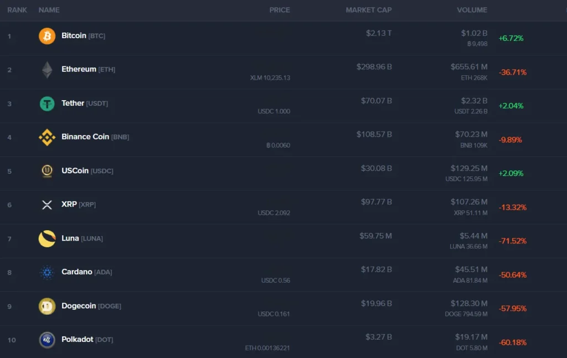The width and height of the screenshot is (567, 358).
Task: Click the -71.52% loss value for Luna
Action: (512, 241)
